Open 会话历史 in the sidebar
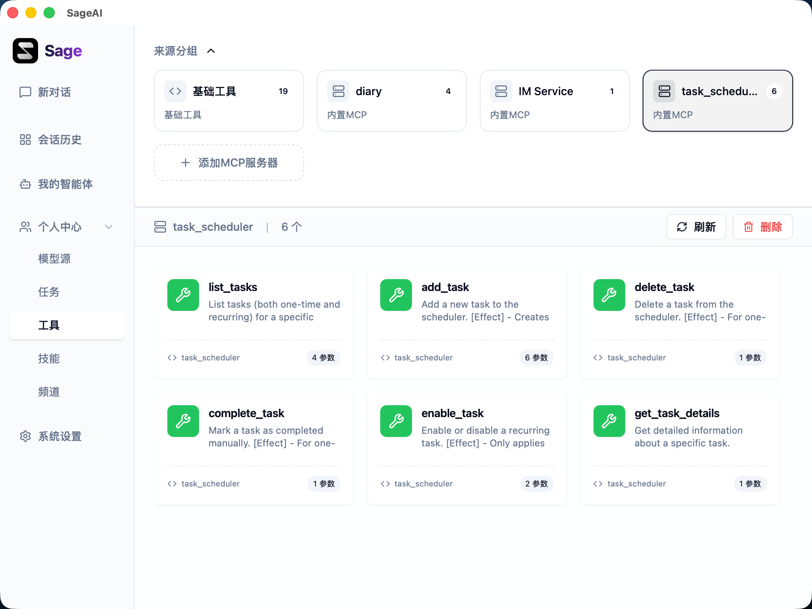Screen dimensions: 812x609 point(25,140)
